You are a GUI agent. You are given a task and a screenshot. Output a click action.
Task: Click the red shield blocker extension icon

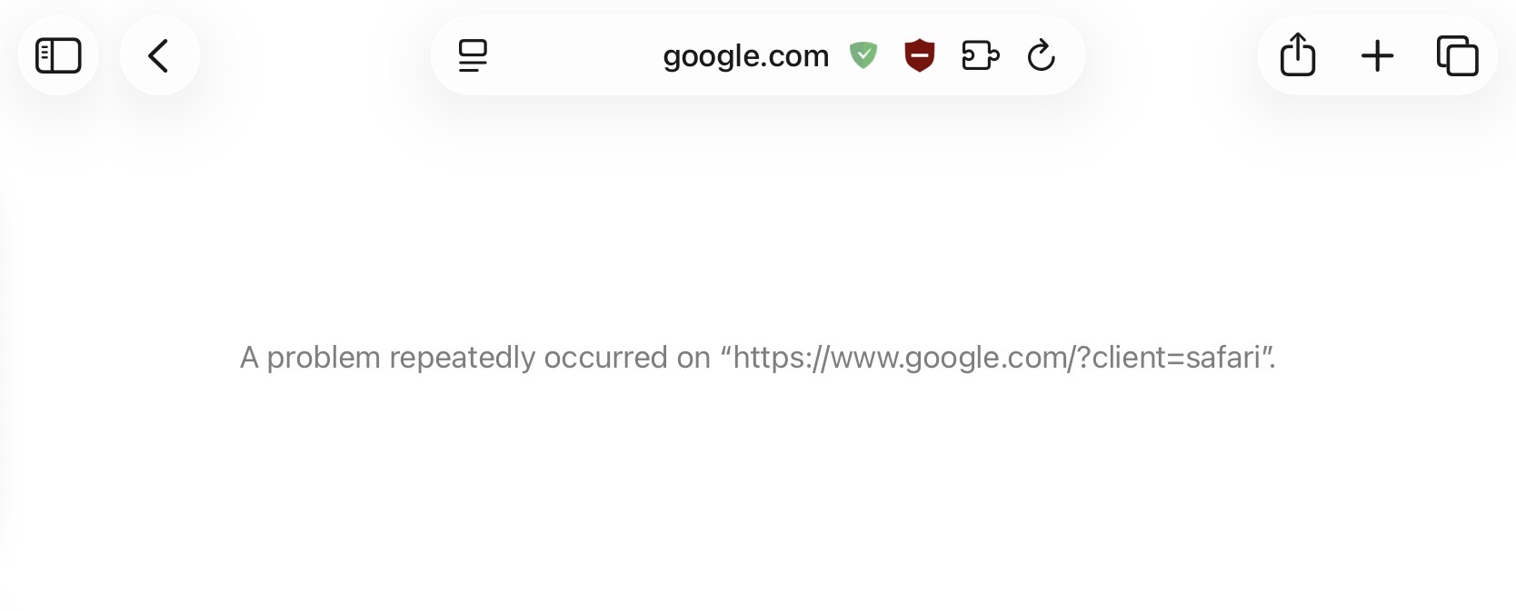pyautogui.click(x=920, y=56)
